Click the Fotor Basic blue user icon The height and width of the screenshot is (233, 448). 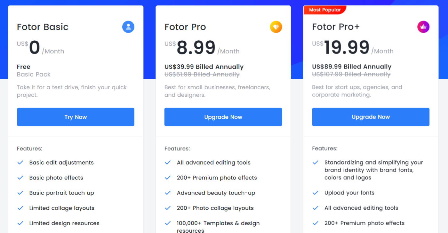point(128,27)
